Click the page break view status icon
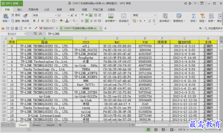223x133 pixels. coord(156,130)
